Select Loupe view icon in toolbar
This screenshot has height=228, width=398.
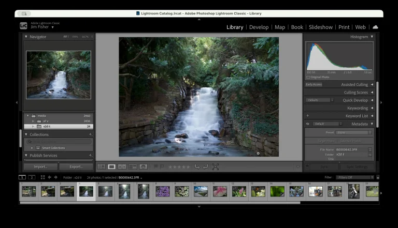tap(111, 167)
